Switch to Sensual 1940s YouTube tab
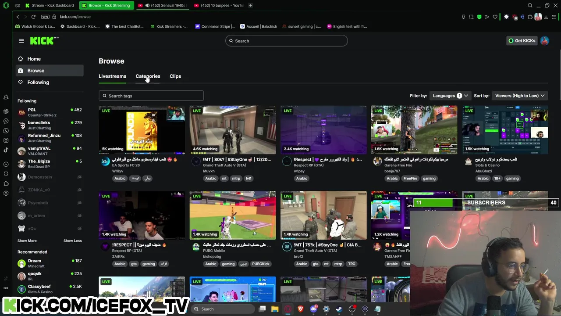The height and width of the screenshot is (316, 561). (x=162, y=5)
